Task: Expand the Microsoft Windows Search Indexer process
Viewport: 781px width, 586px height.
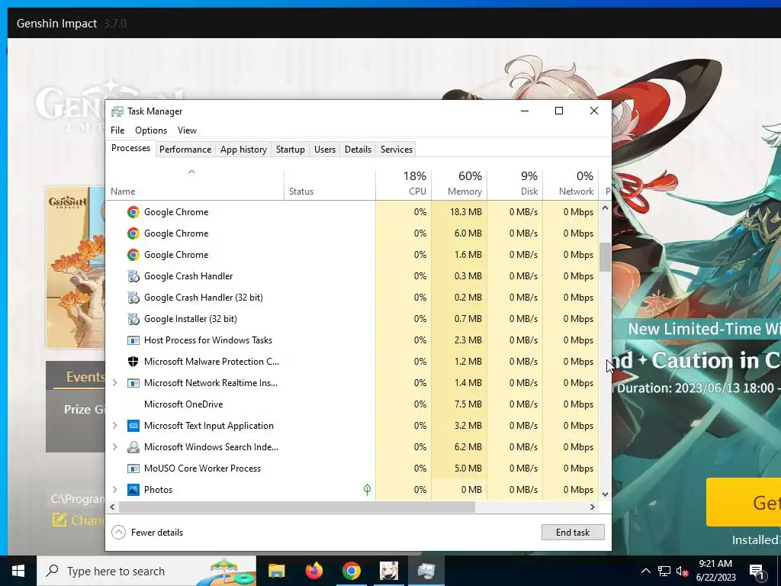Action: point(114,447)
